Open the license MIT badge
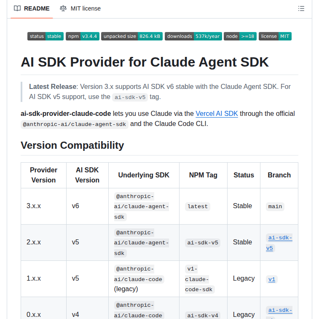 coord(275,36)
